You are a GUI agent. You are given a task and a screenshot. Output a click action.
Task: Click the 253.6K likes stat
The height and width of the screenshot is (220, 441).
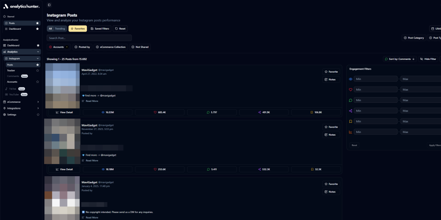pyautogui.click(x=160, y=170)
